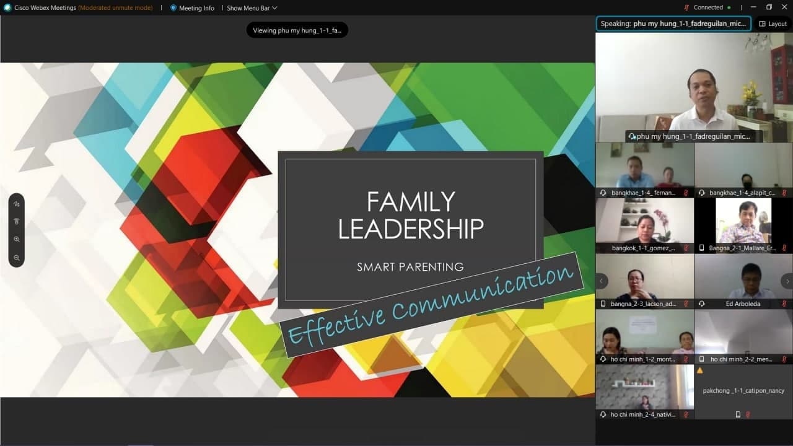Click the headset icon on Ed Arboleda tile

pyautogui.click(x=701, y=304)
